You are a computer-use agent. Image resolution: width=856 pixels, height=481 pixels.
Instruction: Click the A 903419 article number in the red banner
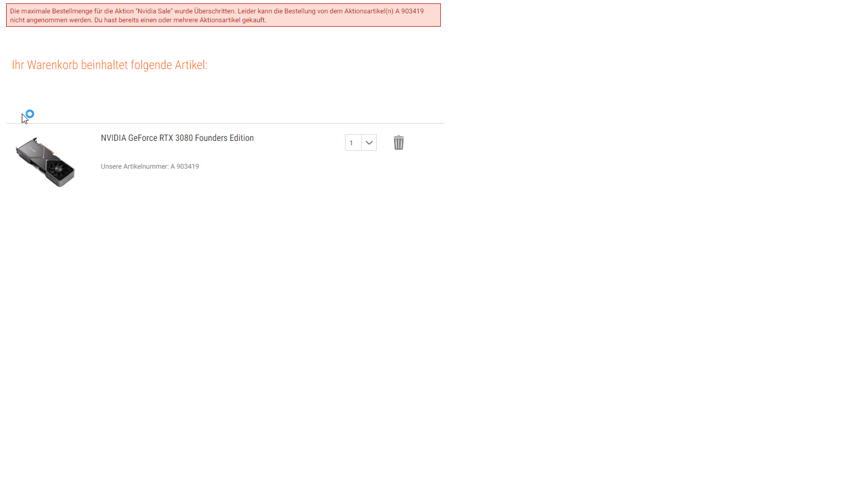pos(410,11)
